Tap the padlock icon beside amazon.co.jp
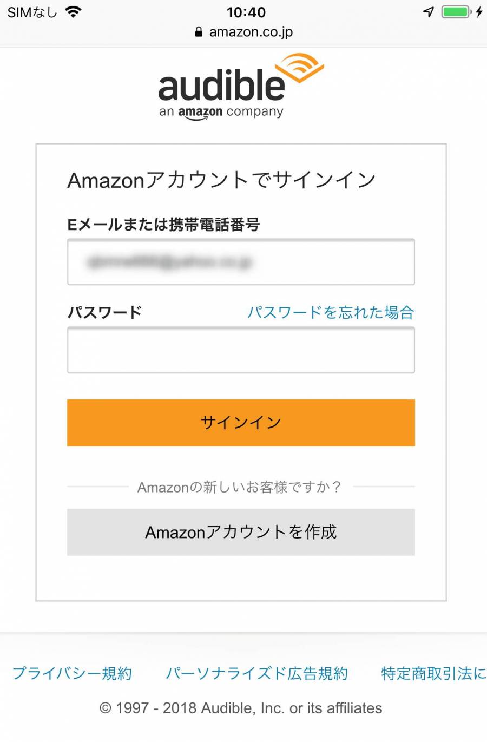The width and height of the screenshot is (487, 742). (x=199, y=32)
